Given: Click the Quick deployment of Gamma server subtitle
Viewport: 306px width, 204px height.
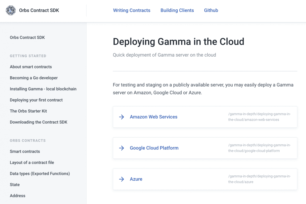Looking at the screenshot, I should [x=164, y=55].
